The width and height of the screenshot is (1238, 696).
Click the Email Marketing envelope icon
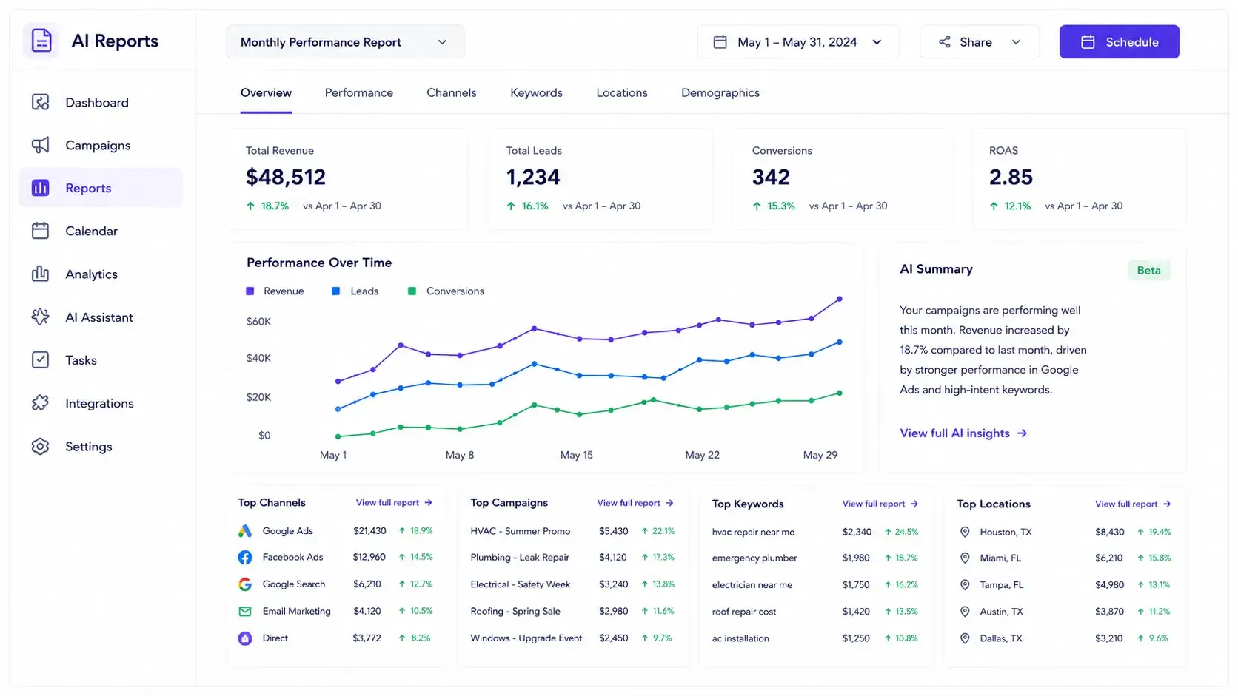(245, 611)
